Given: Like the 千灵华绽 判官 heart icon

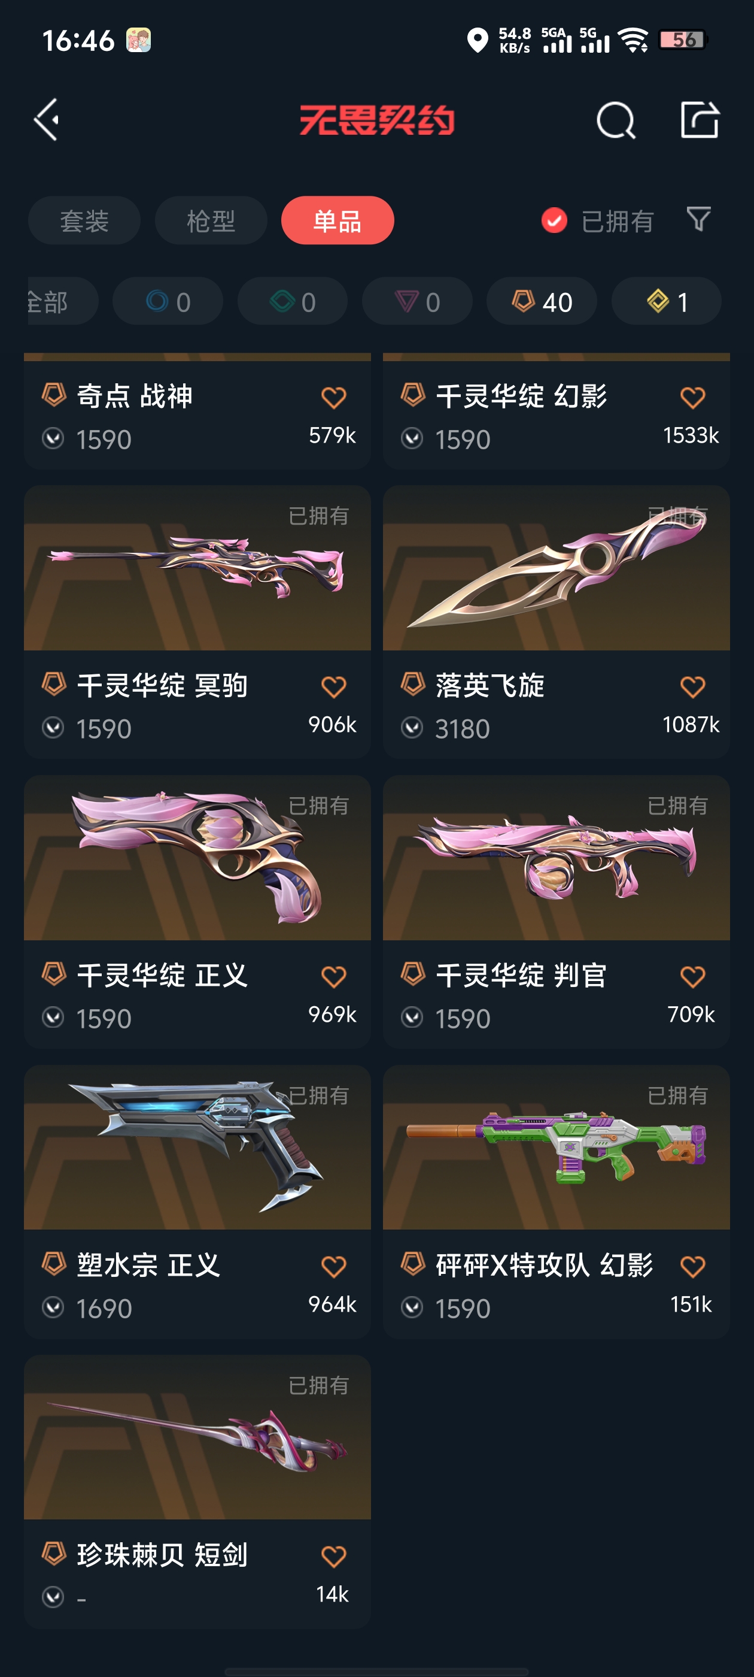Looking at the screenshot, I should pyautogui.click(x=692, y=976).
